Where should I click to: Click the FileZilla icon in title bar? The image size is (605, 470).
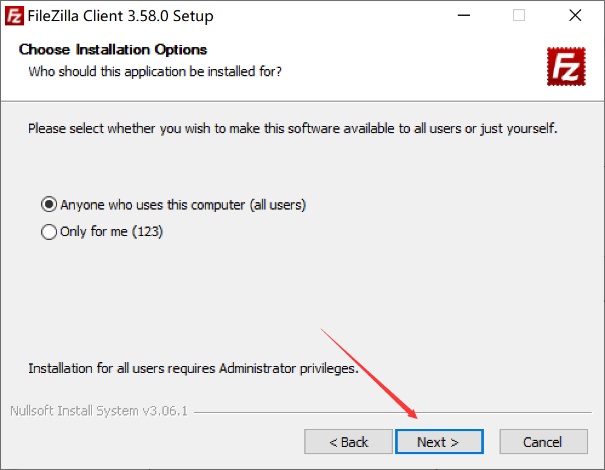pos(15,16)
